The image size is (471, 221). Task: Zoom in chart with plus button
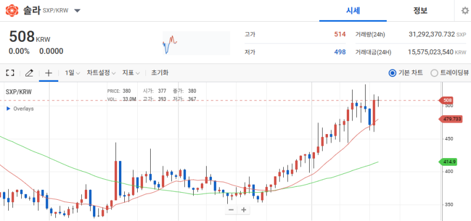click(x=244, y=210)
